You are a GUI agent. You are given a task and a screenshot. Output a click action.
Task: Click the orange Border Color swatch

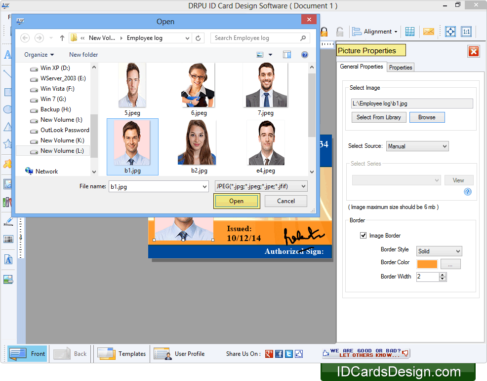427,264
